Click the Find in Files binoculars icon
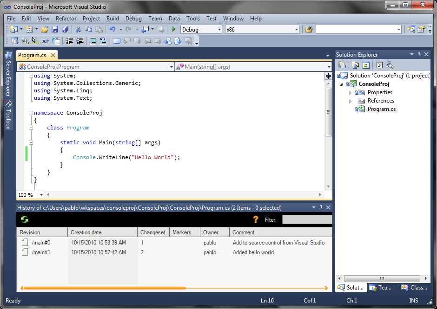The height and width of the screenshot is (309, 437). (x=309, y=30)
